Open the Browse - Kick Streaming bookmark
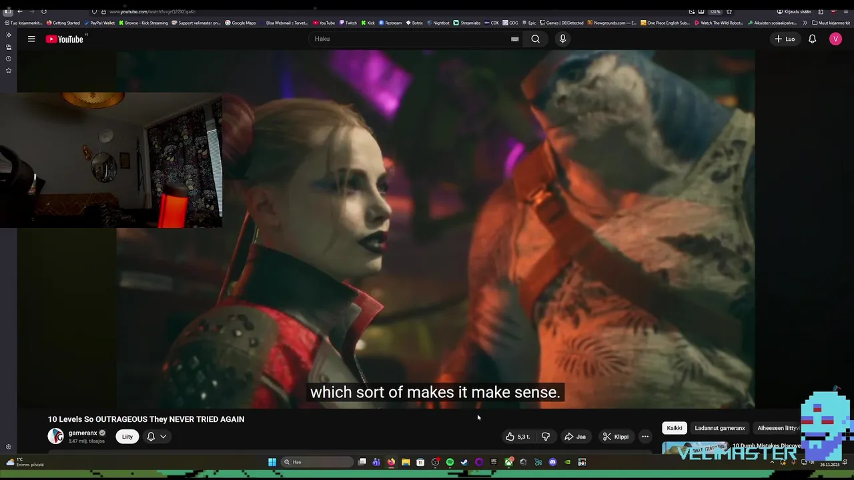Image resolution: width=854 pixels, height=480 pixels. point(143,23)
